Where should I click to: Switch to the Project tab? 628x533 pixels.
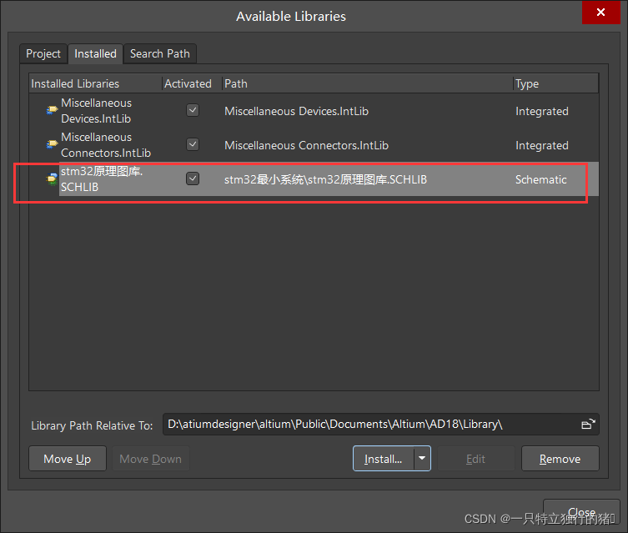point(43,53)
